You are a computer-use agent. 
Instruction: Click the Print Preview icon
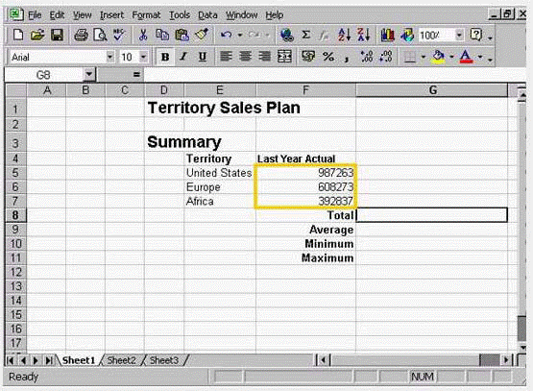tap(100, 35)
